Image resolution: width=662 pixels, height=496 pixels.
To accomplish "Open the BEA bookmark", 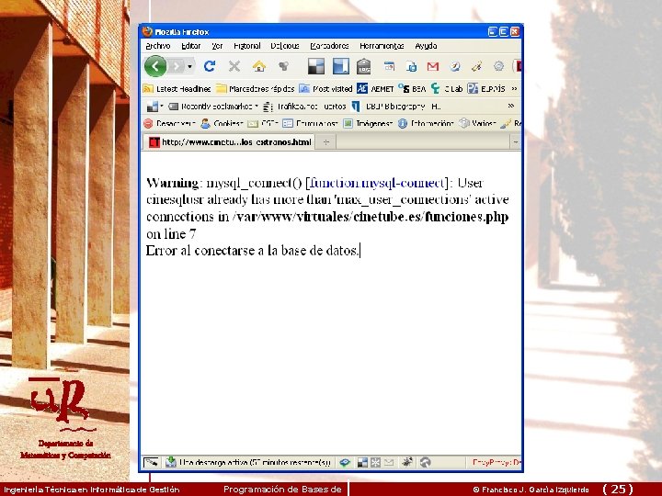I will 413,88.
